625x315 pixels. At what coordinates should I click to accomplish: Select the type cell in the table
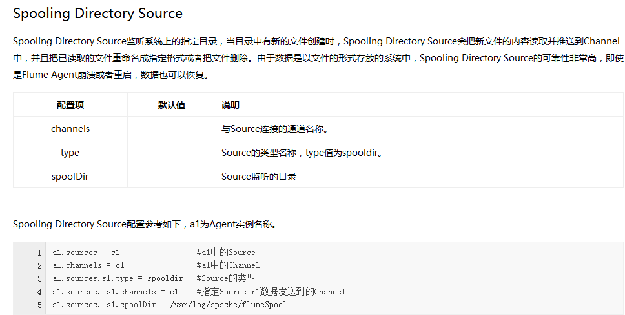[x=70, y=153]
